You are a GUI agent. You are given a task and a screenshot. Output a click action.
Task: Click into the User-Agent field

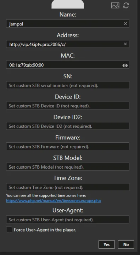(x=68, y=220)
